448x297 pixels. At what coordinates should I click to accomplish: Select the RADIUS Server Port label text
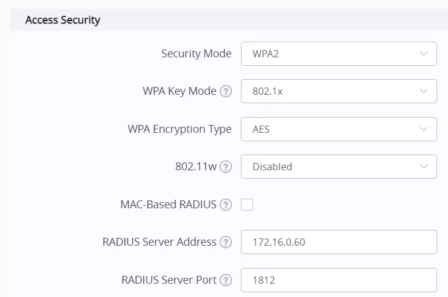169,280
